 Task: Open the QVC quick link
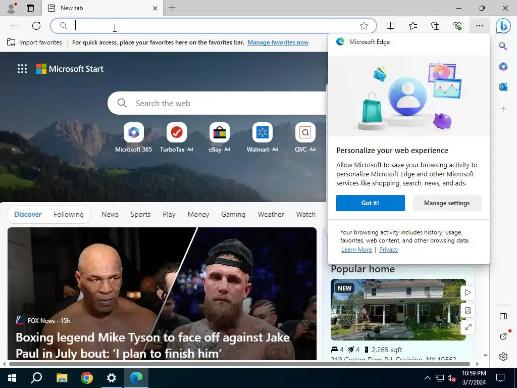click(305, 137)
